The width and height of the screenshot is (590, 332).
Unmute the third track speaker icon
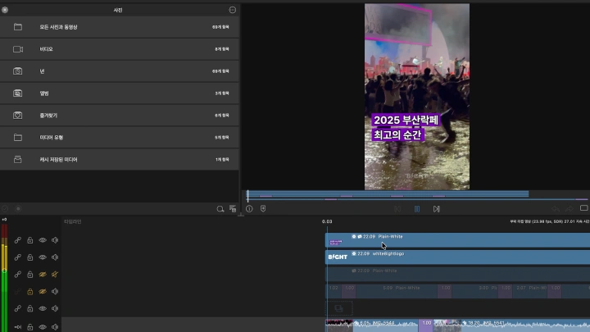(x=55, y=274)
